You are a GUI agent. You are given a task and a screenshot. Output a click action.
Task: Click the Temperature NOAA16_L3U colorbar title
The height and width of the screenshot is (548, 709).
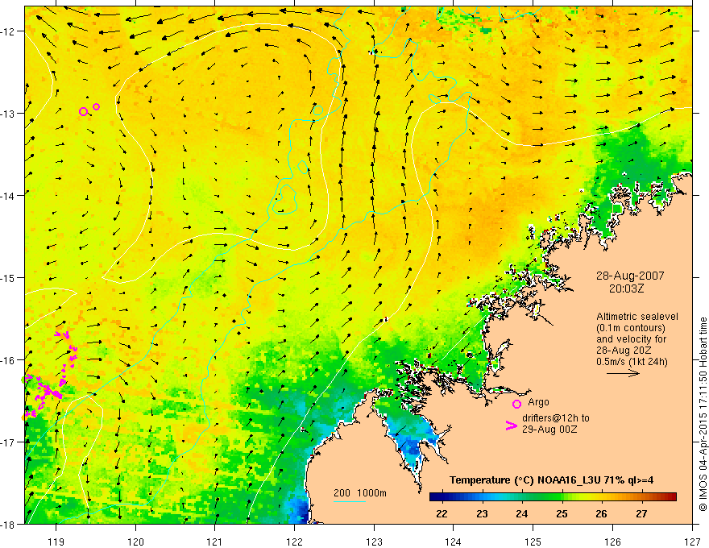point(551,480)
